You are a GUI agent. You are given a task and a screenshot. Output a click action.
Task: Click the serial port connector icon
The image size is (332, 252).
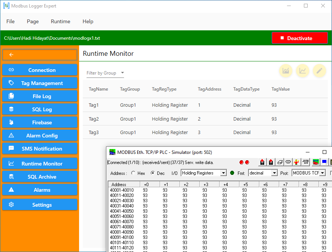(289, 162)
